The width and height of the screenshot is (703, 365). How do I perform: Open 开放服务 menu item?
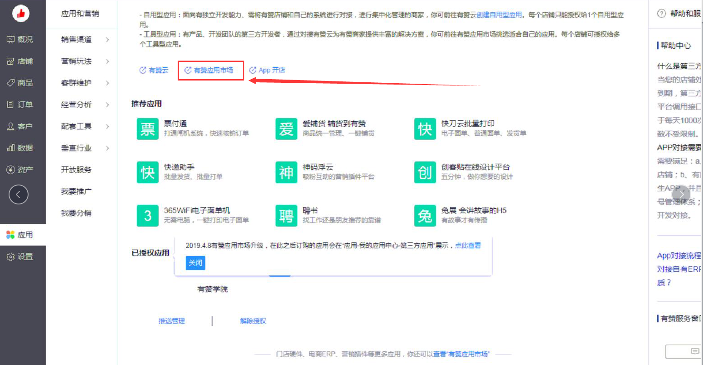[76, 170]
